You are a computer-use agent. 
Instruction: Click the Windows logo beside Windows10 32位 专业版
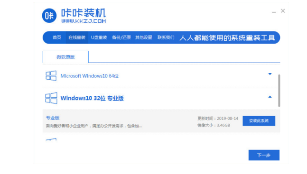click(x=51, y=98)
